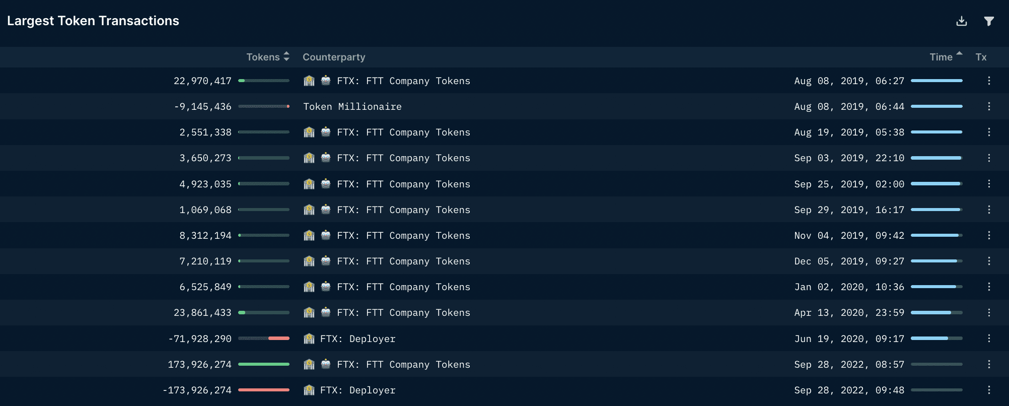Viewport: 1009px width, 406px height.
Task: Open FTX: FTT Company Tokens for 23,861,433
Action: [x=404, y=312]
